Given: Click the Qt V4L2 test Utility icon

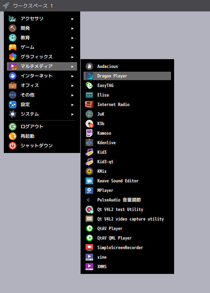Looking at the screenshot, I should click(89, 209).
